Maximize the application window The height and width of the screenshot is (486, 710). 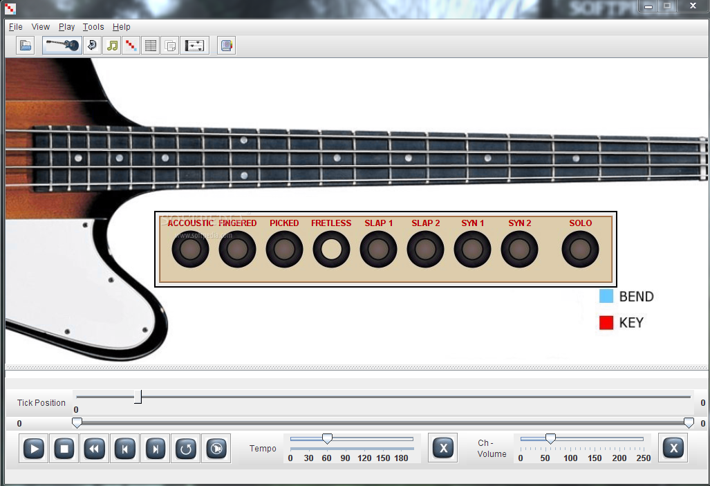667,6
